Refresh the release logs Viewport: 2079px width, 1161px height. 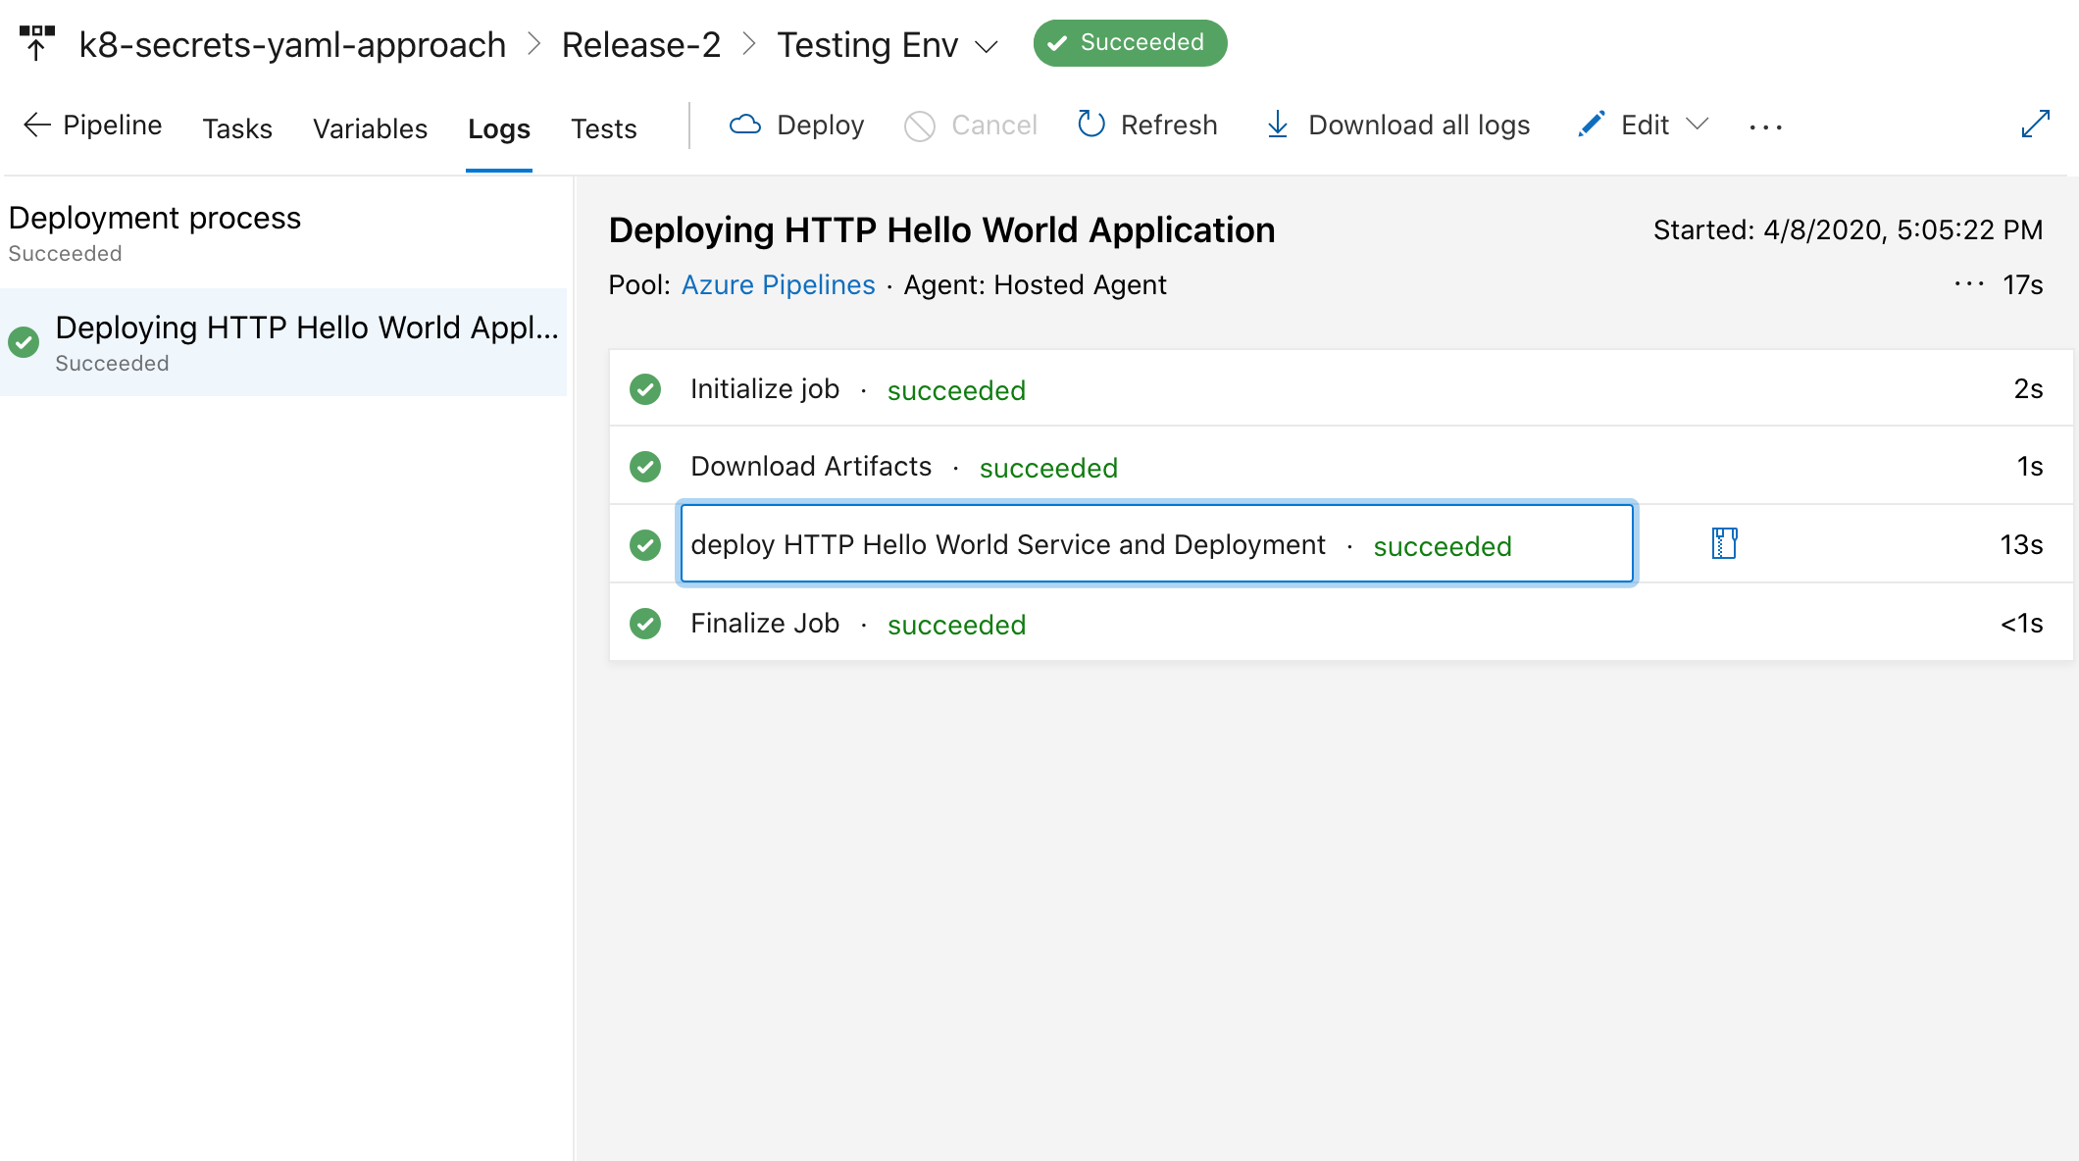coord(1146,126)
